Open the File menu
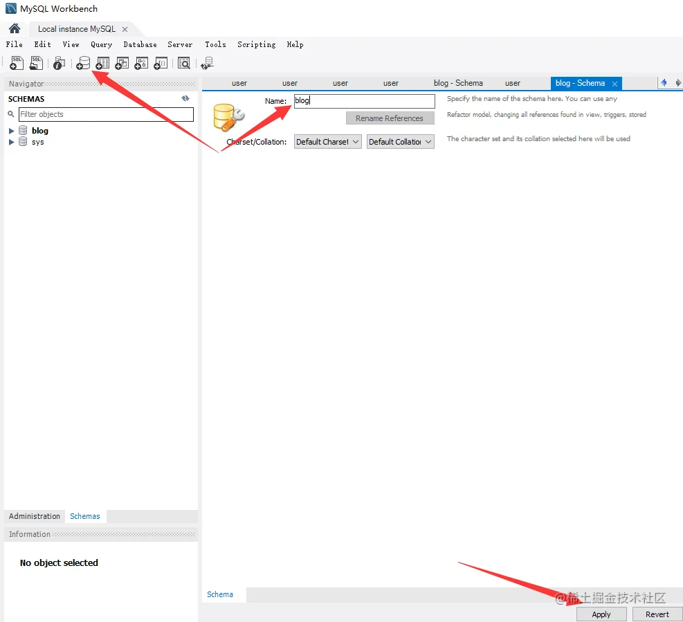Screen dimensions: 683x622 (x=14, y=44)
